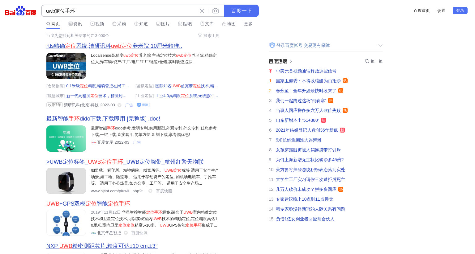Expand the 更多 menu

tap(248, 24)
